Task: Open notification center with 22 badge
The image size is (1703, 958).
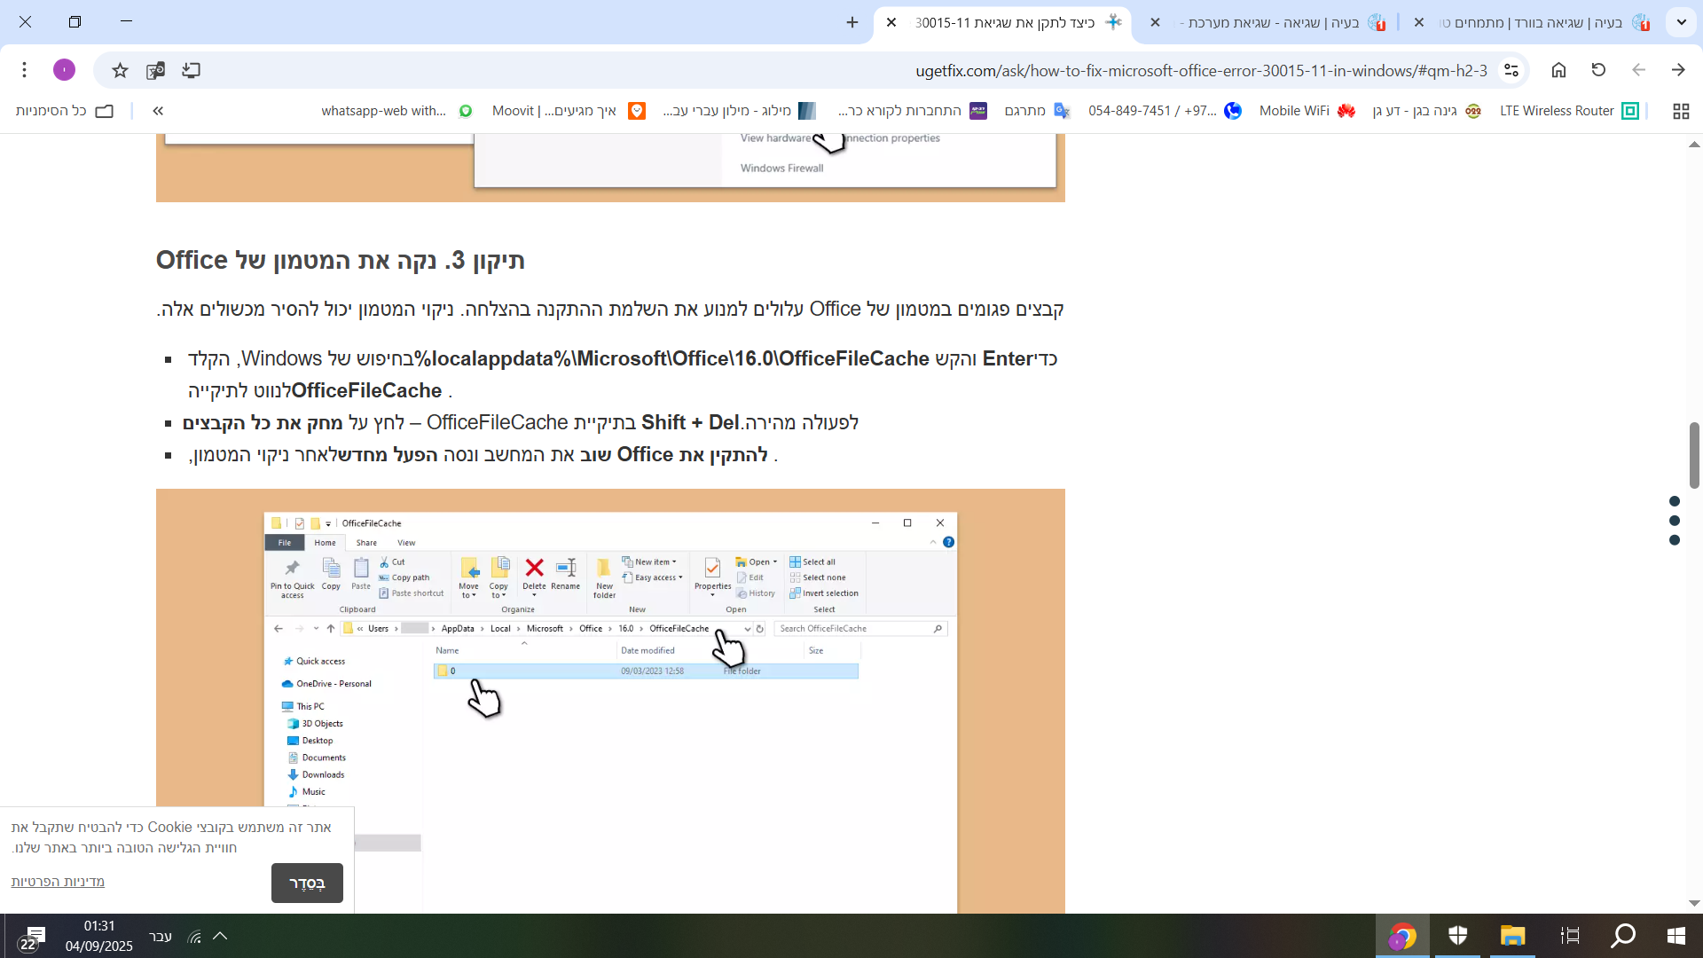Action: click(x=33, y=937)
